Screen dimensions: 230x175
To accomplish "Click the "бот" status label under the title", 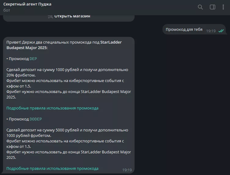I will tap(7, 10).
